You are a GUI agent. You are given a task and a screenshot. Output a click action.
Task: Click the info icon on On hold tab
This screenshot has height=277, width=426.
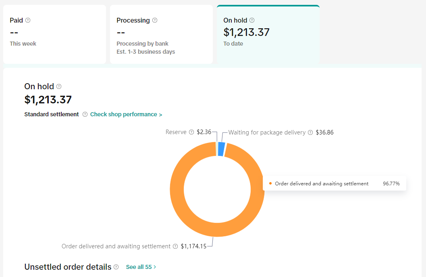tap(252, 20)
